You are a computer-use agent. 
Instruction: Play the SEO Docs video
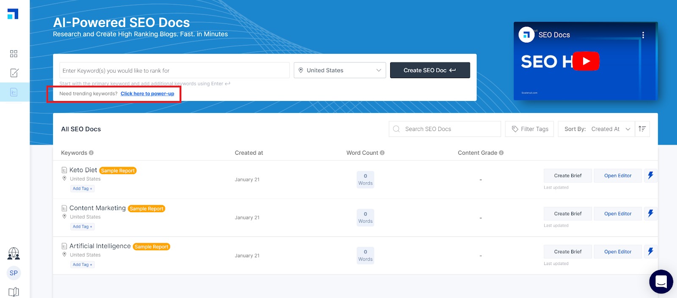pyautogui.click(x=586, y=61)
